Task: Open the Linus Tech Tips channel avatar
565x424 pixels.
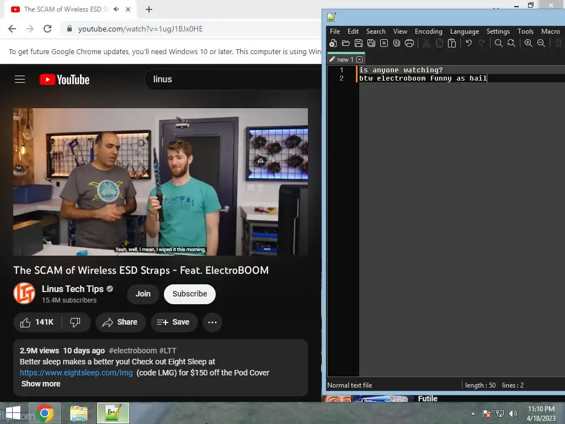Action: pos(24,294)
